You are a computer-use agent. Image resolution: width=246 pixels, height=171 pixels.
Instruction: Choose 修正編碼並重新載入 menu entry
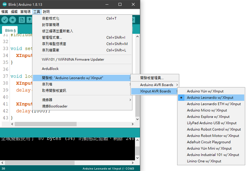click(82, 31)
